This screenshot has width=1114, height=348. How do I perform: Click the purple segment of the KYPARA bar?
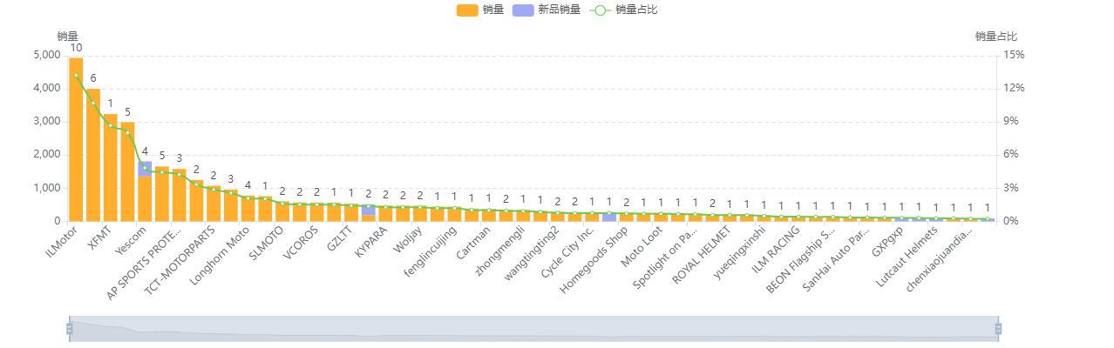tap(369, 210)
